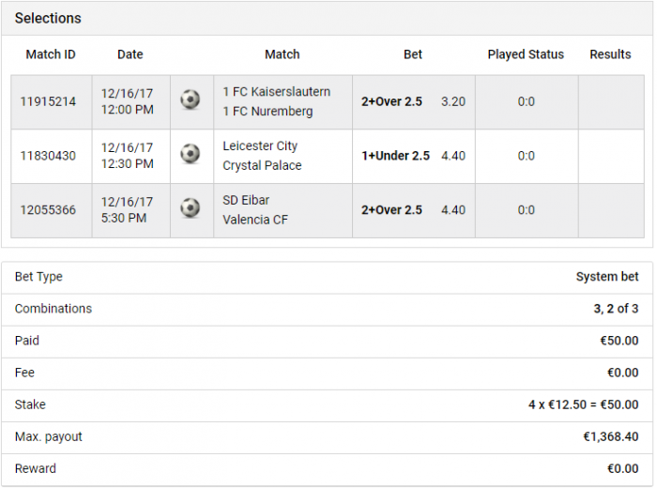Viewport: 657px width, 488px height.
Task: Click the Eibar 2+Over 2.5 bet at 4.40
Action: pyautogui.click(x=414, y=210)
